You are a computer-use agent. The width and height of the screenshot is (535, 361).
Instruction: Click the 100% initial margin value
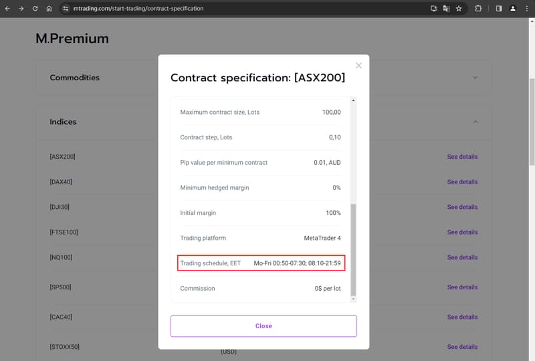click(333, 213)
